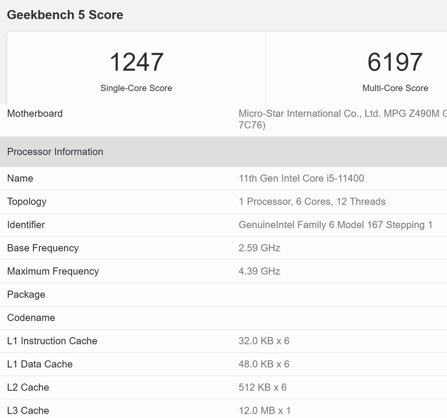Select GenuineIntel Family 6 Model 167 value

336,225
